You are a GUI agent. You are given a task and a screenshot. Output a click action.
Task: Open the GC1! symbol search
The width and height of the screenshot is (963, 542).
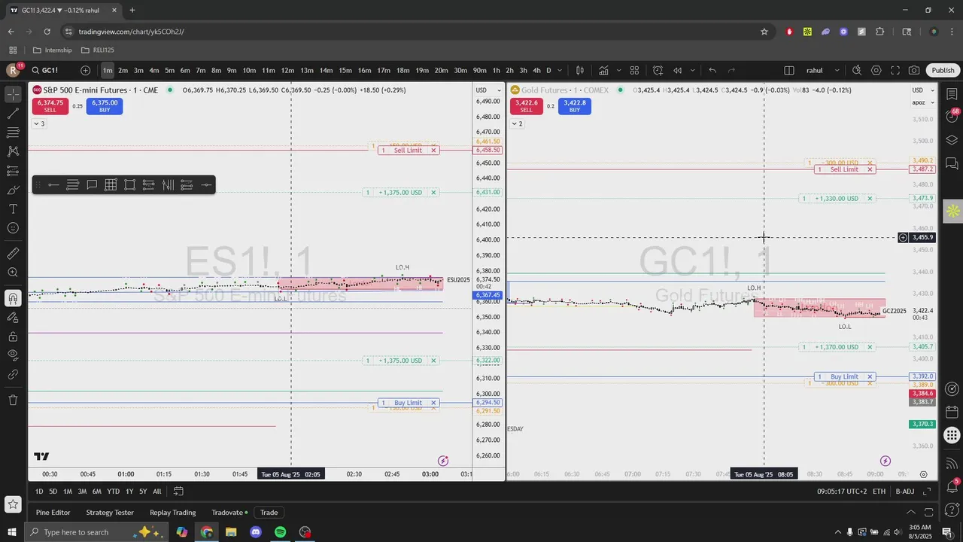(50, 70)
